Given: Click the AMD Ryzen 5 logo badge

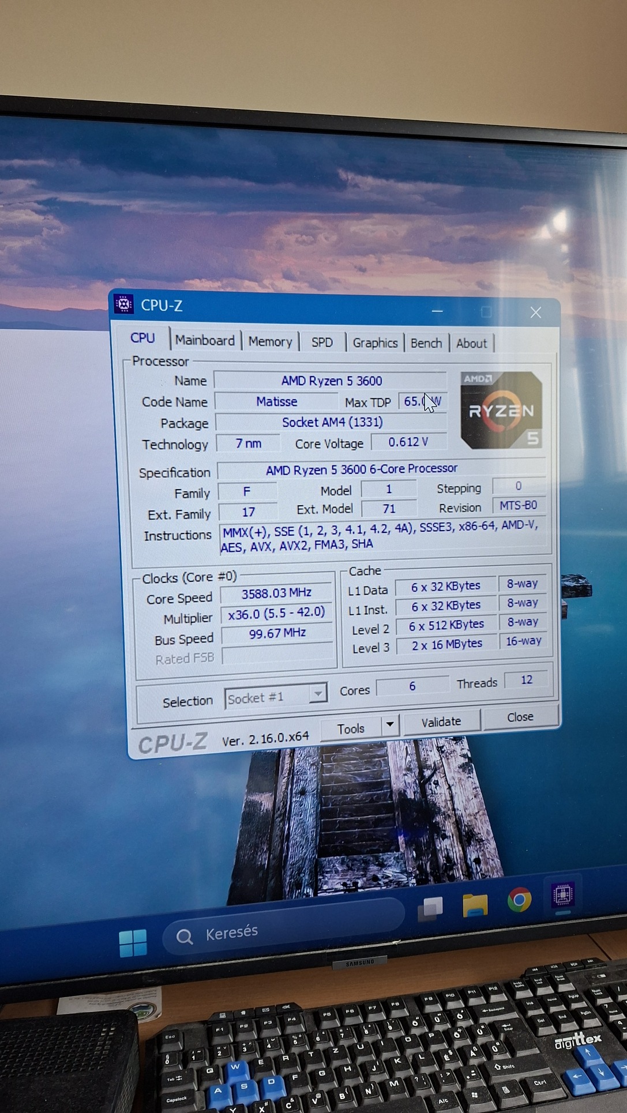Looking at the screenshot, I should coord(501,411).
